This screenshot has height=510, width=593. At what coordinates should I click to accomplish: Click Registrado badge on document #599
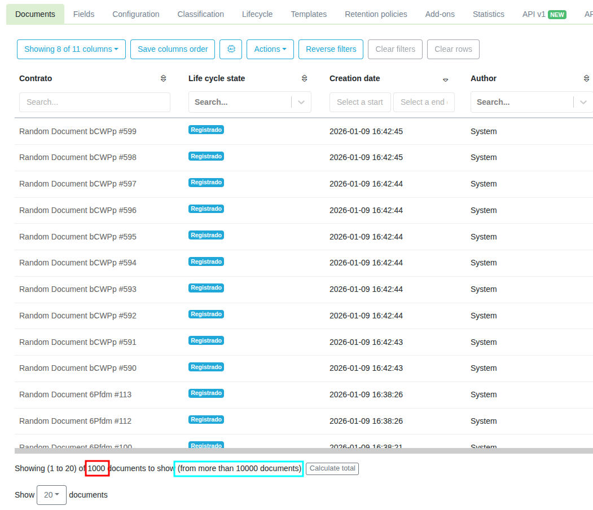[206, 130]
